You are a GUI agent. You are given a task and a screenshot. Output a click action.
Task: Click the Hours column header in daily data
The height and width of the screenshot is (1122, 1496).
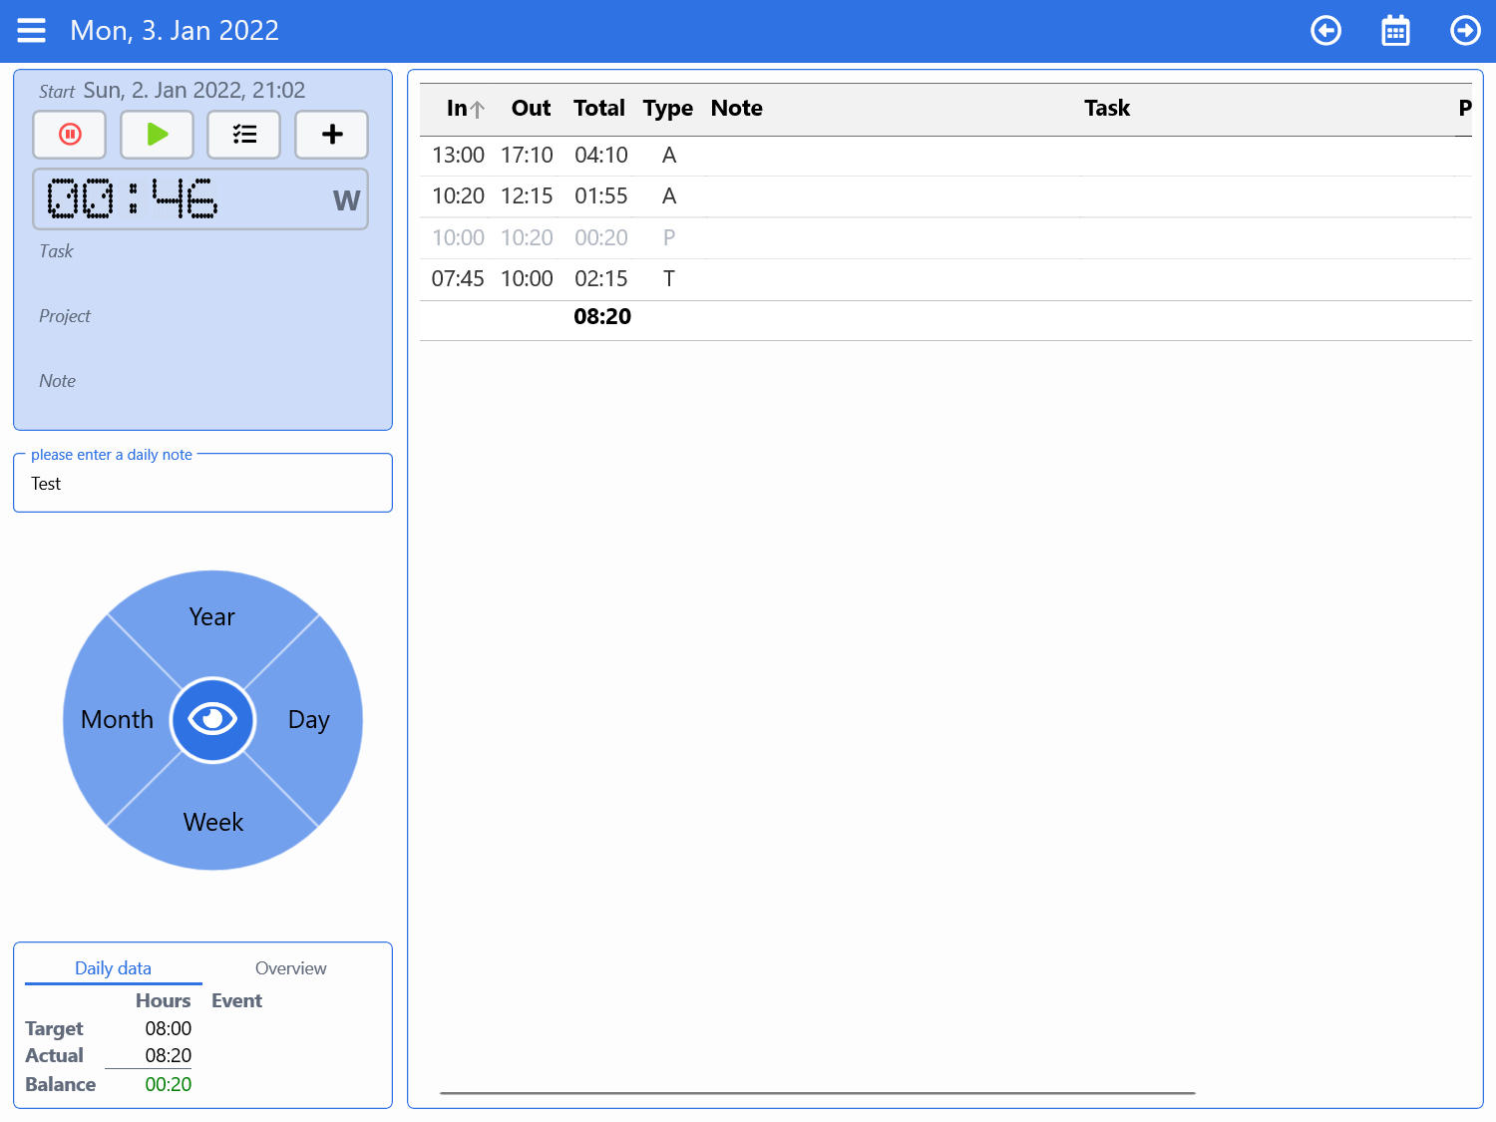pos(164,1001)
